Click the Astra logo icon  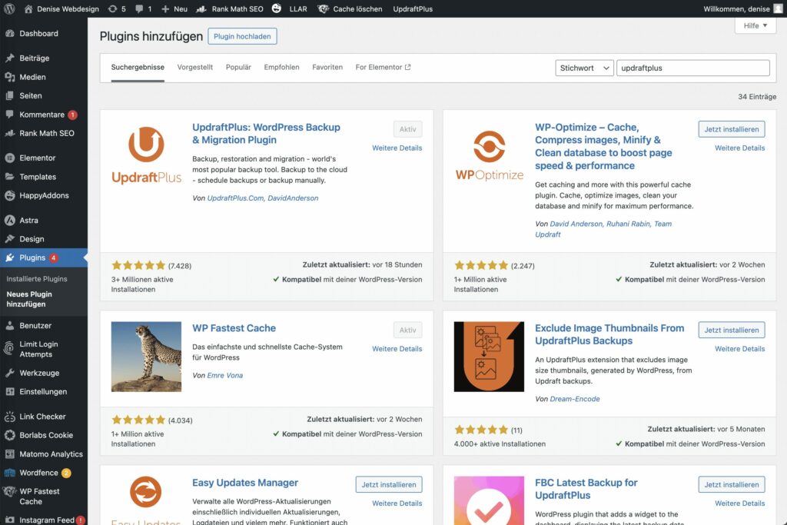[9, 220]
